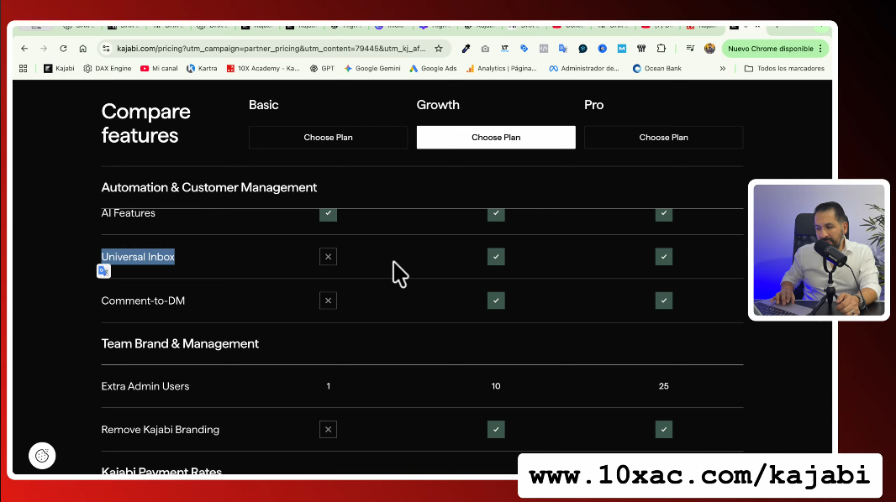Click the Remove Kajabi Branding label
The height and width of the screenshot is (502, 896).
click(160, 430)
